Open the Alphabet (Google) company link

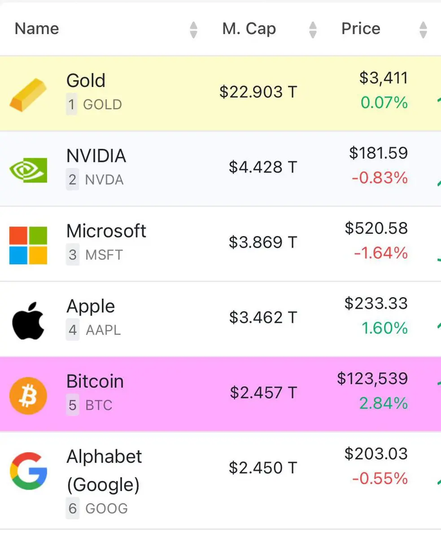(x=104, y=470)
